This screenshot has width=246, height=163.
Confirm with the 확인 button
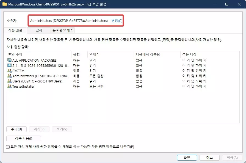tap(187, 158)
